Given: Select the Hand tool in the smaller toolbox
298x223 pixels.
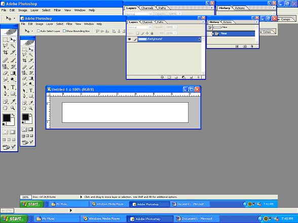Looking at the screenshot, I should (x=24, y=108).
